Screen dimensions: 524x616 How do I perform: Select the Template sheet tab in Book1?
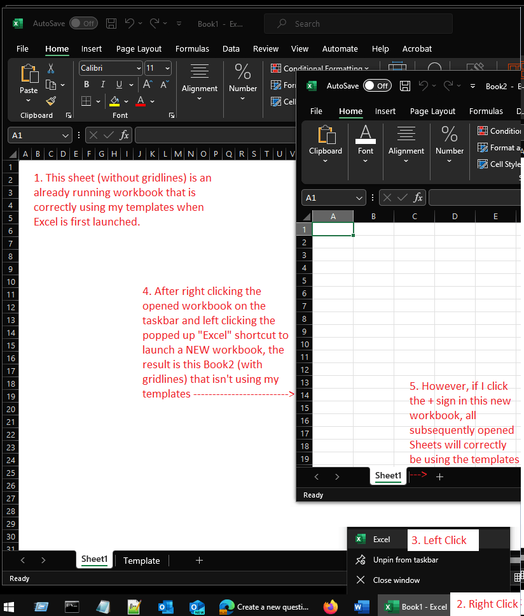(141, 561)
